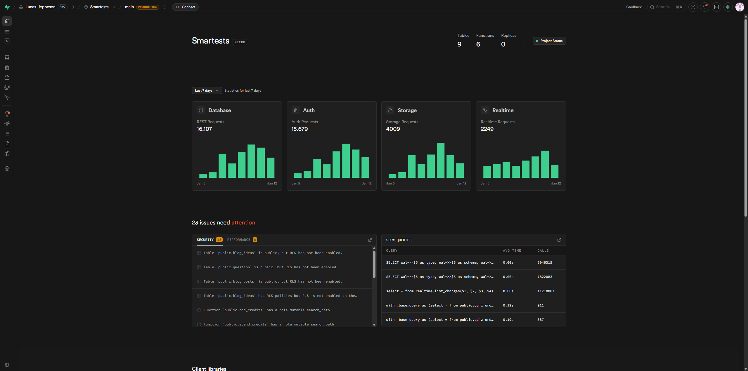Open the Database sidebar icon
This screenshot has height=371, width=748.
point(7,58)
